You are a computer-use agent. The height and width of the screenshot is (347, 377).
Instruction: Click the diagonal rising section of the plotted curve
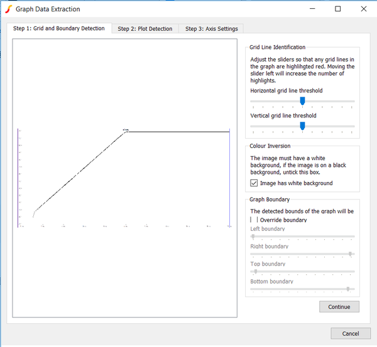(79, 171)
